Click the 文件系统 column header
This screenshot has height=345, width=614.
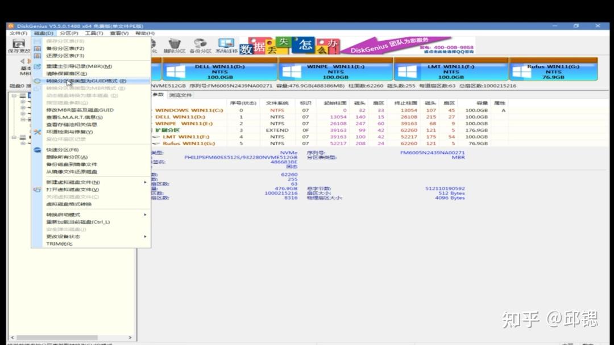coord(277,103)
